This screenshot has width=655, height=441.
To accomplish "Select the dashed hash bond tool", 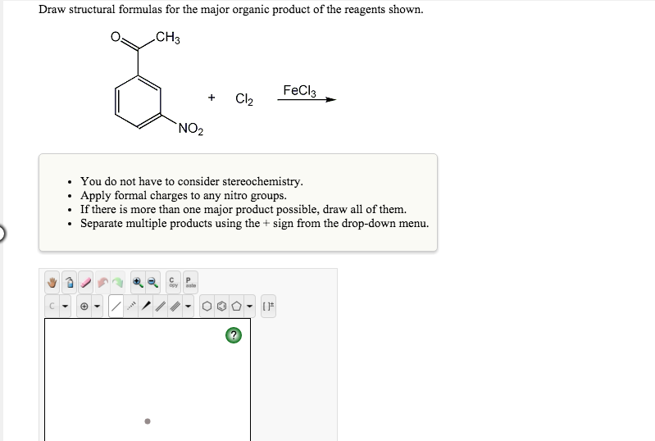I will 131,306.
